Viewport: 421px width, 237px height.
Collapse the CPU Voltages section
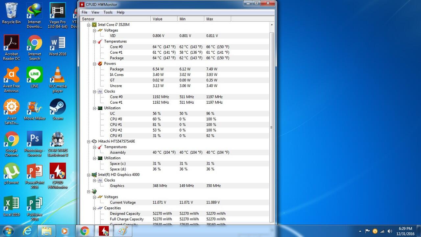coord(94,30)
